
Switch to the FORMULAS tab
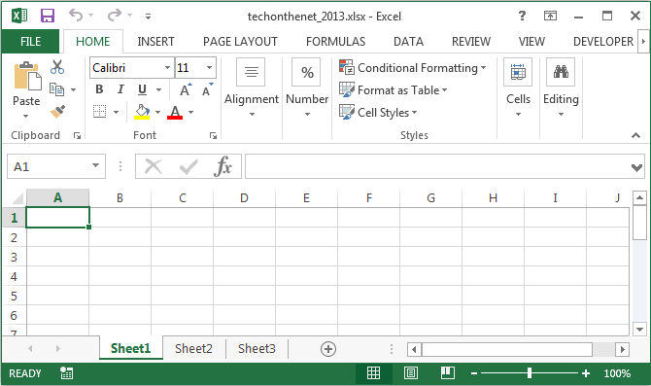pos(335,42)
